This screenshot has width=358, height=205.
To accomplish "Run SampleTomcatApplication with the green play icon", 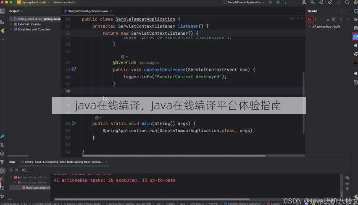I will pos(271,2).
